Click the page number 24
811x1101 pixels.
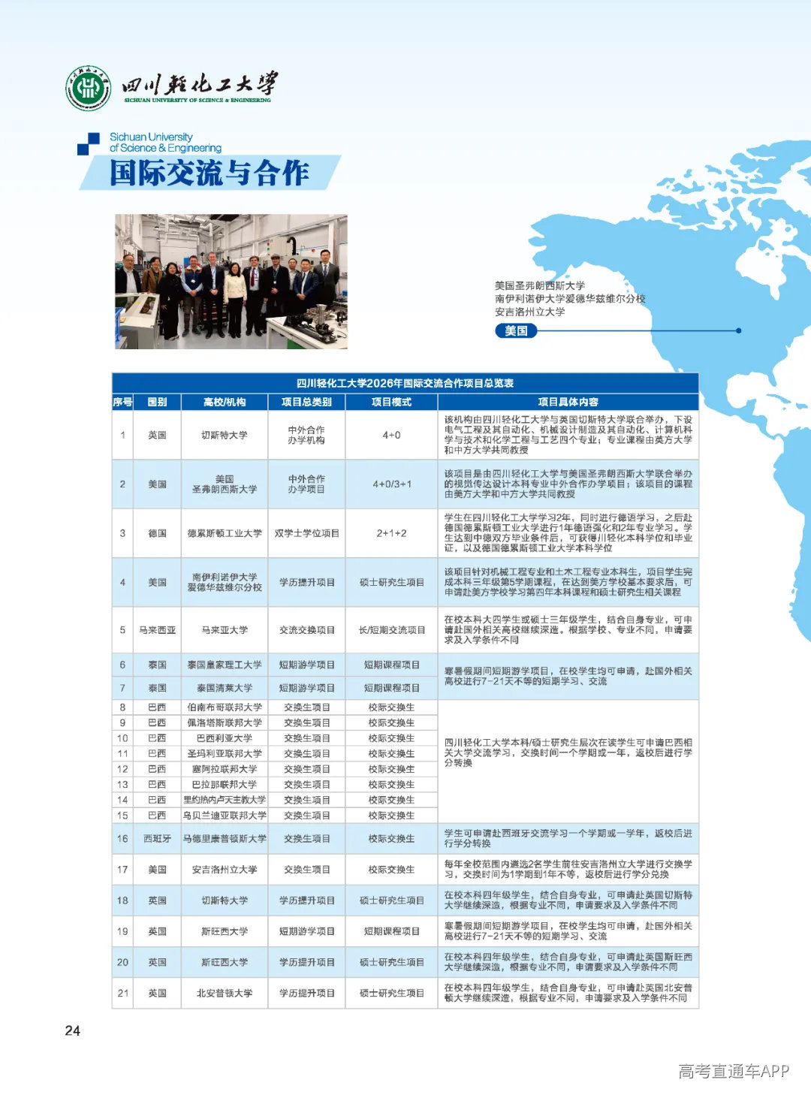72,1030
